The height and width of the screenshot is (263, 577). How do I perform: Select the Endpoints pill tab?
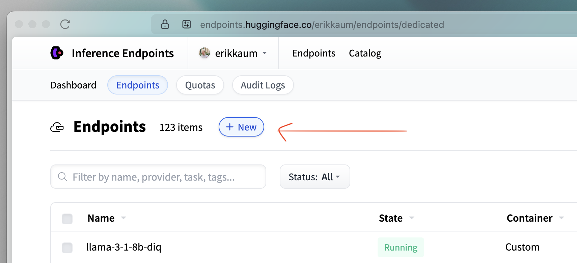pos(138,85)
